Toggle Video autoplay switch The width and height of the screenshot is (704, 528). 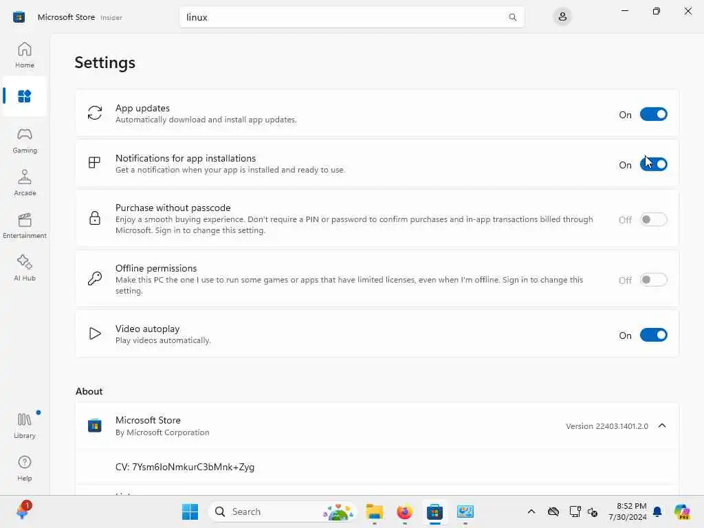[x=653, y=335]
